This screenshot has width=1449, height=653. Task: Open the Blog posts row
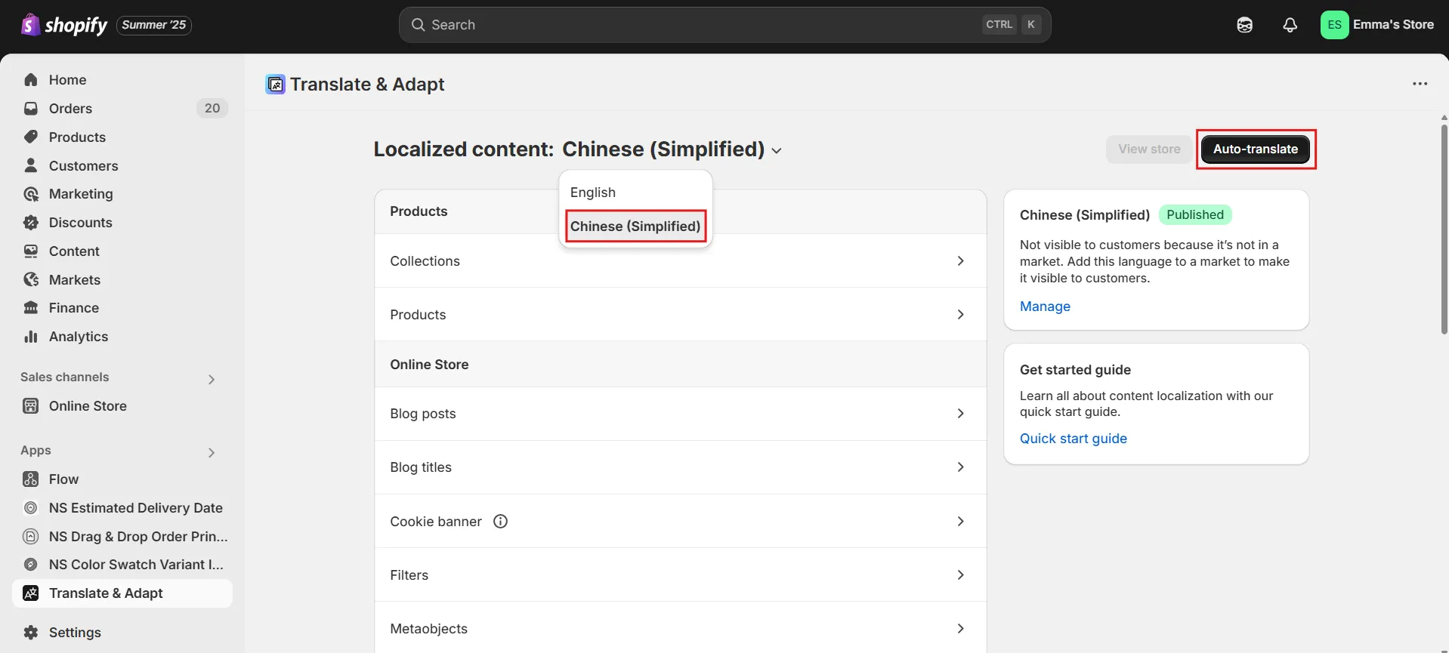click(x=680, y=414)
